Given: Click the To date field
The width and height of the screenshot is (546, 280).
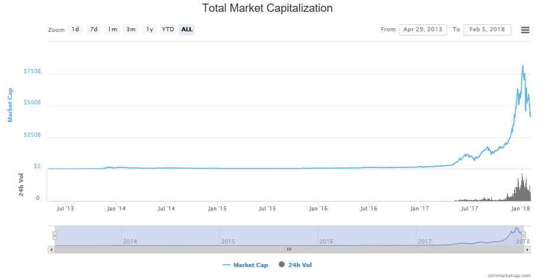Looking at the screenshot, I should 487,29.
